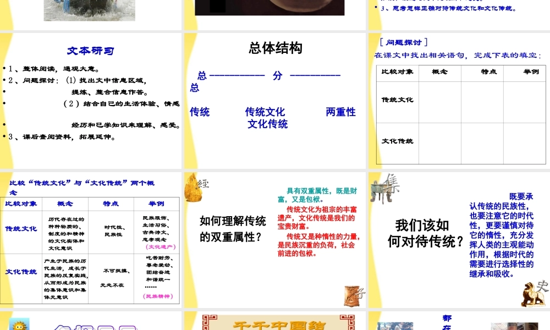Click the 两重性 text in structure slide
This screenshot has width=550, height=330.
tap(340, 112)
